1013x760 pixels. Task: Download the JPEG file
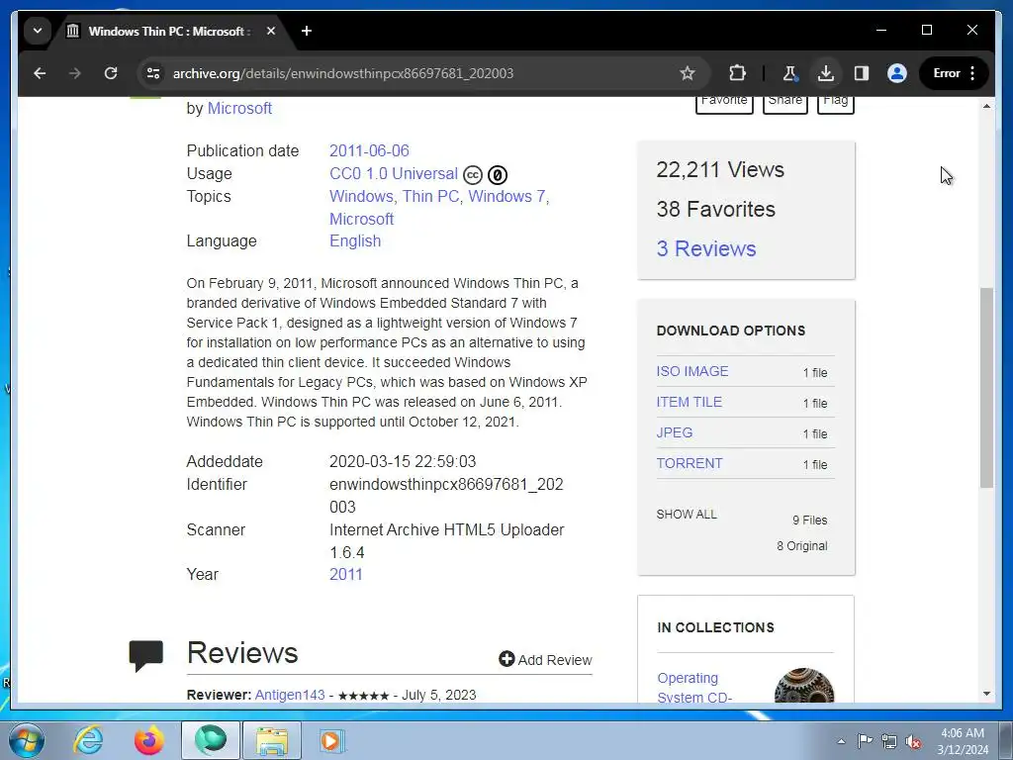pos(674,433)
